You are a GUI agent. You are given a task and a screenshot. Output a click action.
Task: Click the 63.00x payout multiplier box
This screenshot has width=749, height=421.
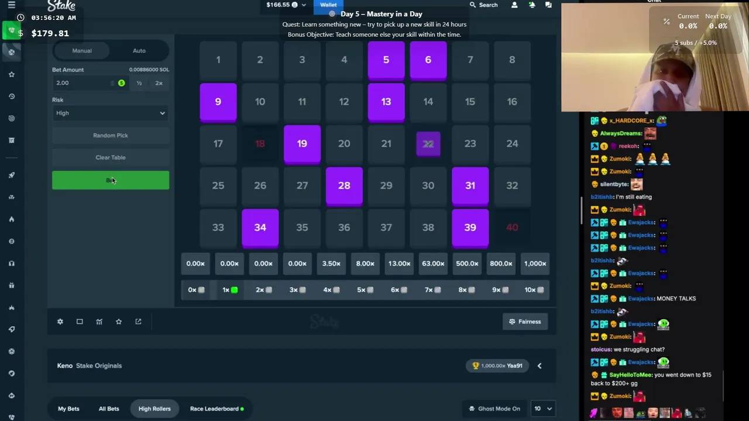pos(433,264)
